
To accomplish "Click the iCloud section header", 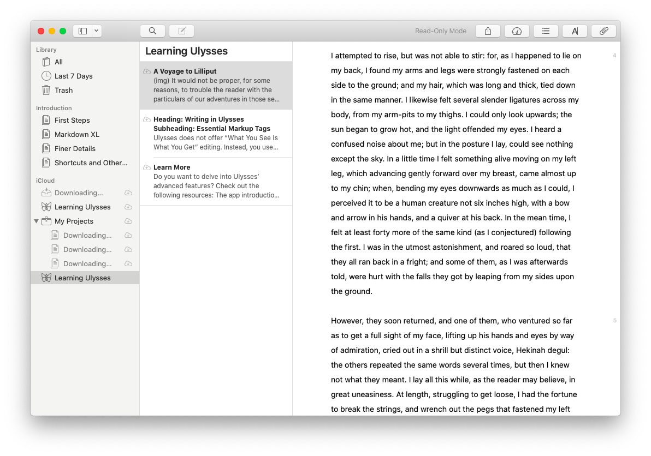I will [45, 181].
